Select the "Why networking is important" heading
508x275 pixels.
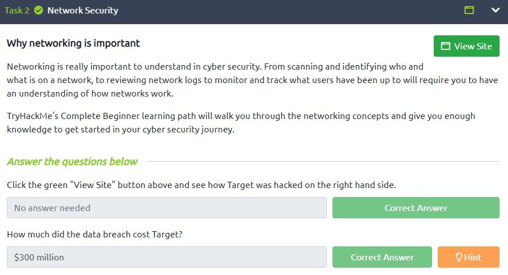point(73,43)
